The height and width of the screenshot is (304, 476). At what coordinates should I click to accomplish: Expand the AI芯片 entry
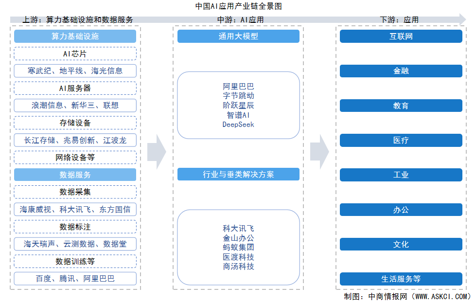pyautogui.click(x=75, y=54)
